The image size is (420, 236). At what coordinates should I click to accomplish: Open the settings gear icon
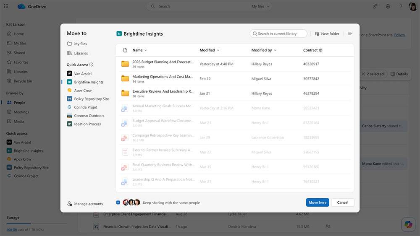(x=388, y=6)
